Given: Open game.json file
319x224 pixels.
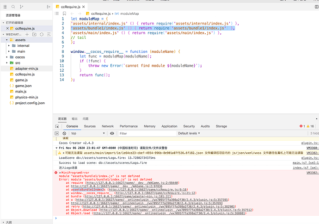Looking at the screenshot, I should (x=26, y=86).
